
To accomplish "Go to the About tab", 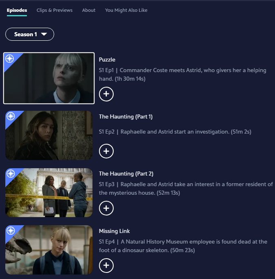I will click(x=89, y=10).
